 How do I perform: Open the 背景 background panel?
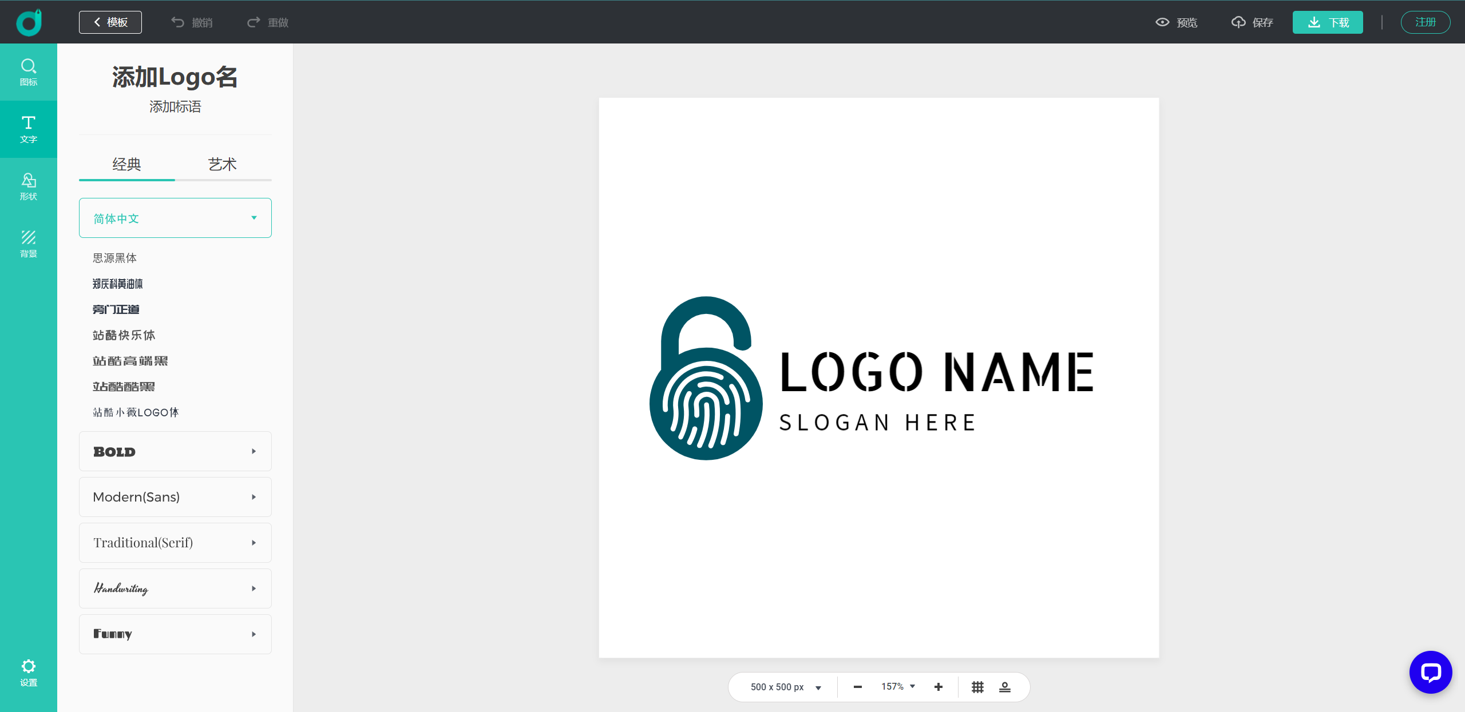pos(29,244)
